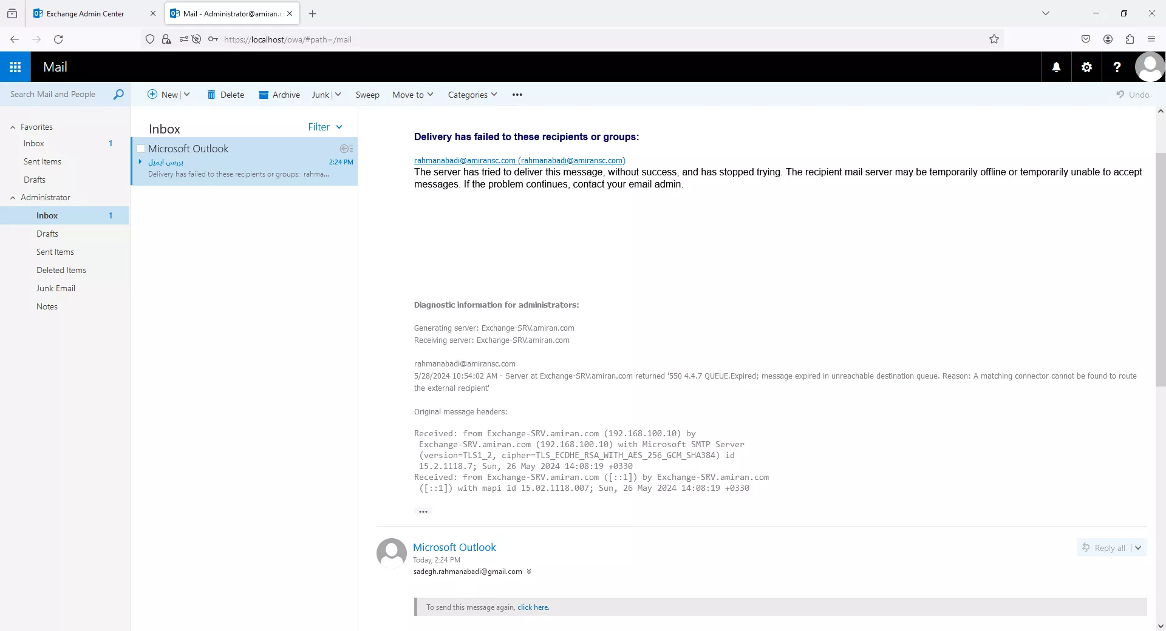Select Inbox under Administrator
Viewport: 1166px width, 631px height.
pos(64,215)
